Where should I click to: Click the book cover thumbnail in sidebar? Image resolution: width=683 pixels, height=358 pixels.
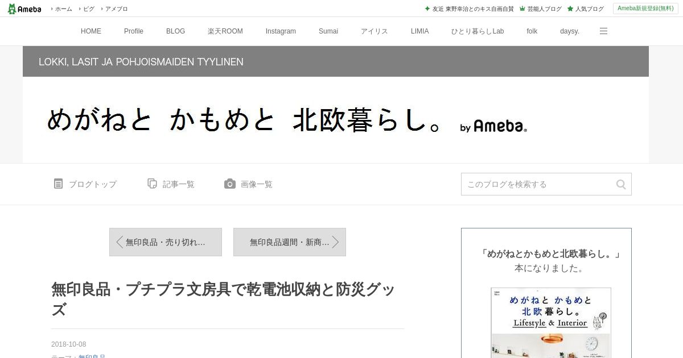point(551,323)
